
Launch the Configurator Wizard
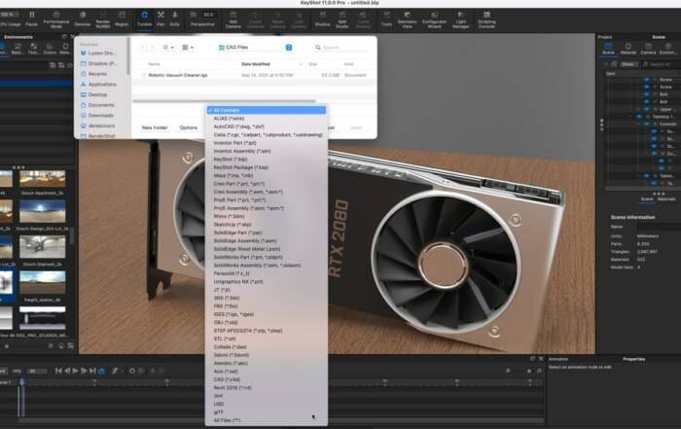(434, 19)
